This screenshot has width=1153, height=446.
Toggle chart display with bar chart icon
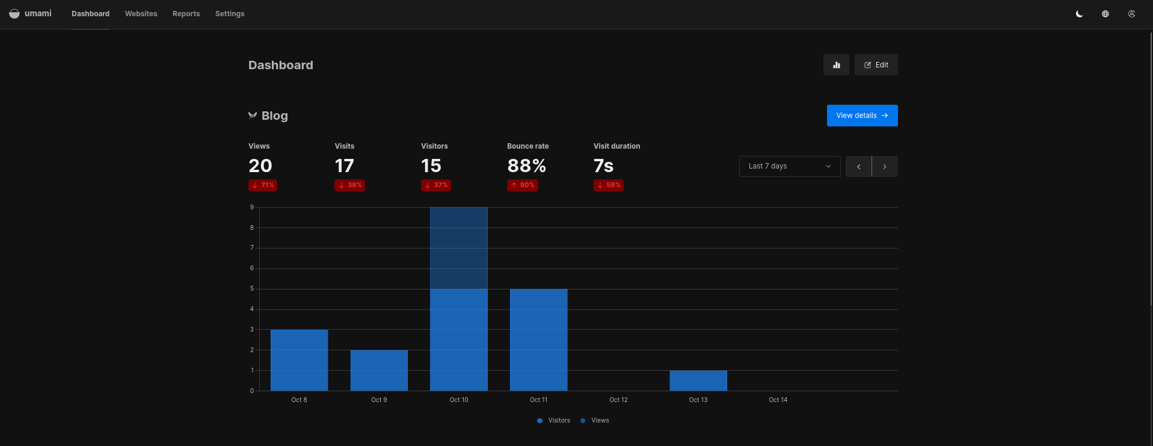pyautogui.click(x=836, y=65)
